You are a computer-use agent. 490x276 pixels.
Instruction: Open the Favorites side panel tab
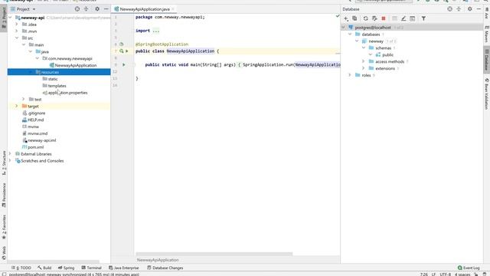(x=4, y=227)
